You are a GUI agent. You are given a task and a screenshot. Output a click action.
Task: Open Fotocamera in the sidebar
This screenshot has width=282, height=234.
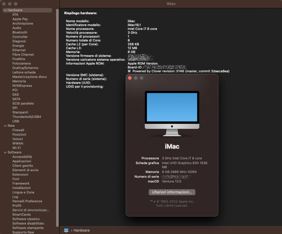(22, 64)
